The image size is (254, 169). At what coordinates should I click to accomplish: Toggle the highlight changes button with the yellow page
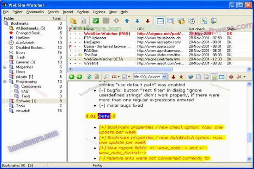214,77
